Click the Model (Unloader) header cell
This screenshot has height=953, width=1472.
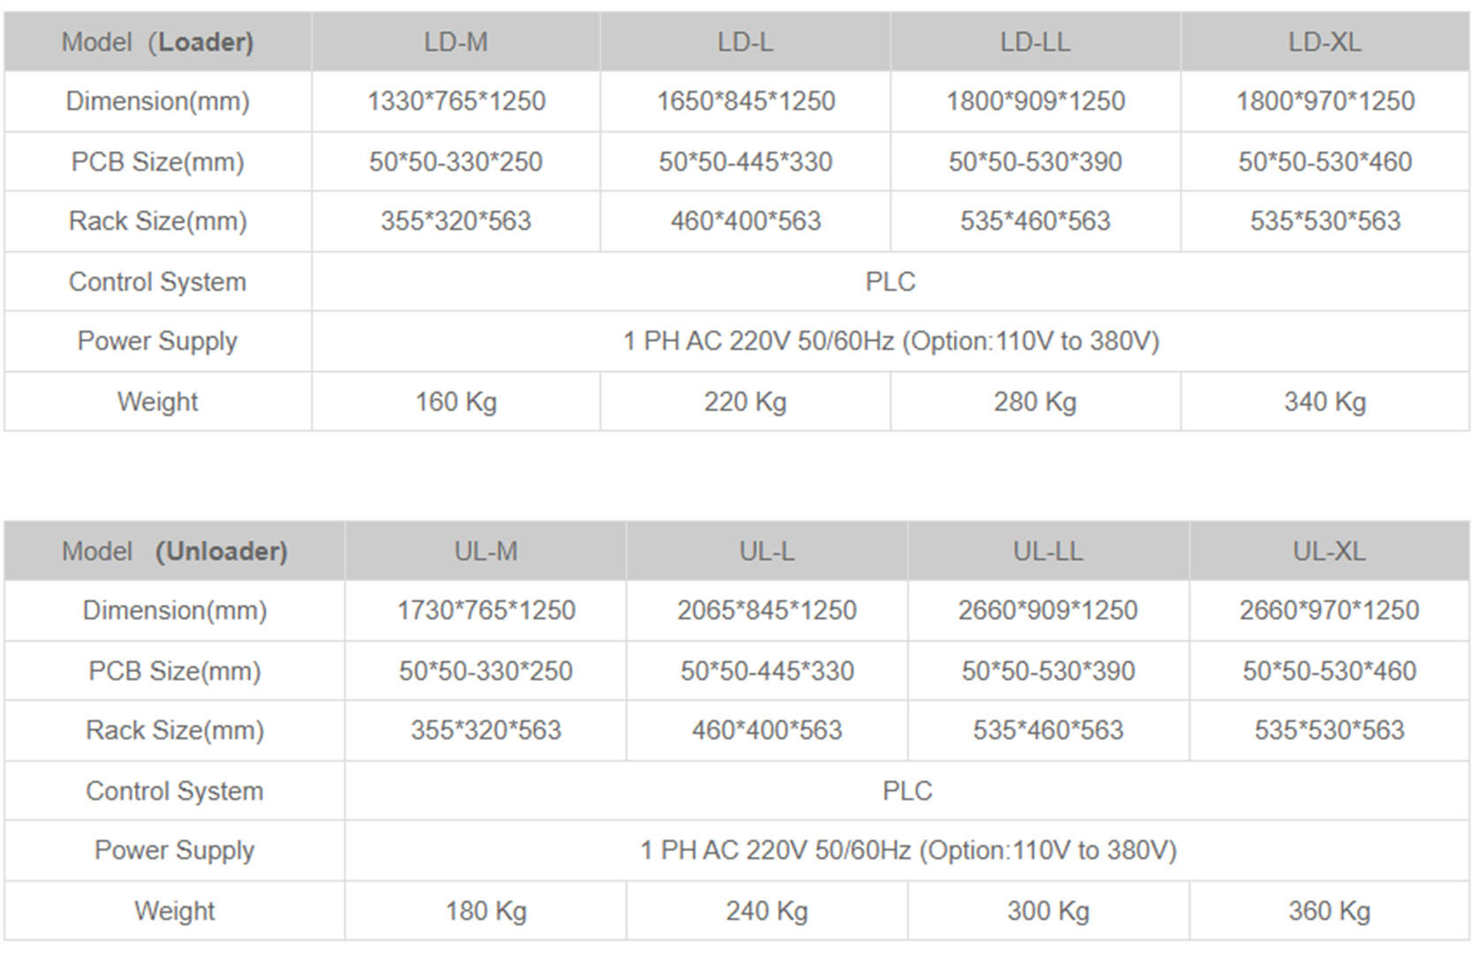(x=175, y=551)
